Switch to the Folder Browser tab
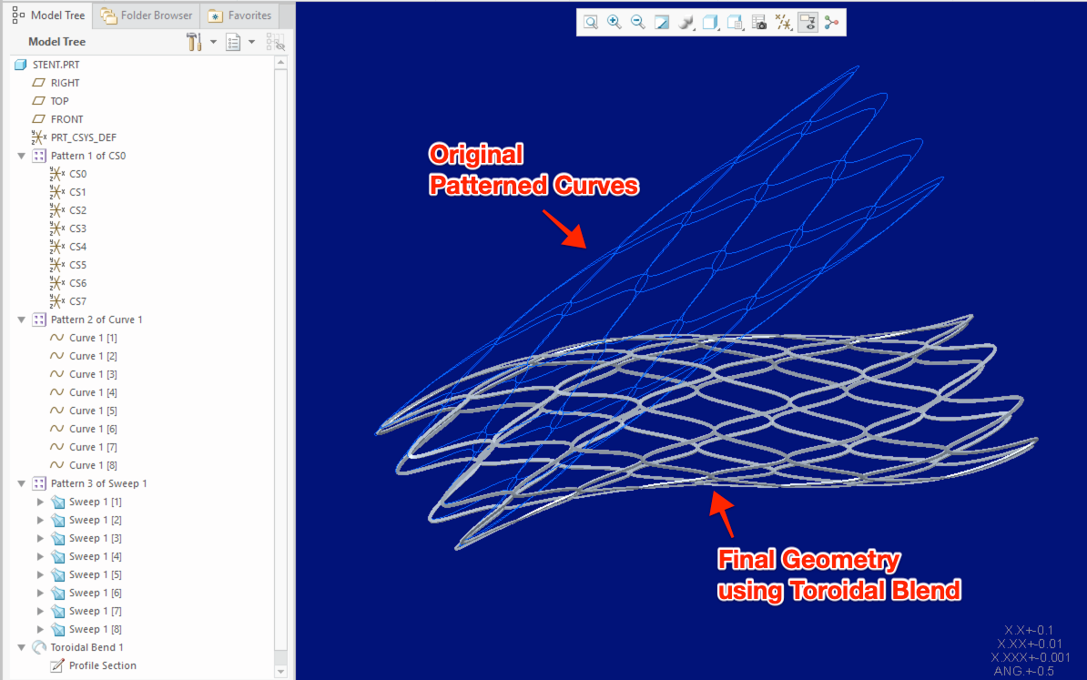Viewport: 1087px width, 680px height. [x=146, y=15]
